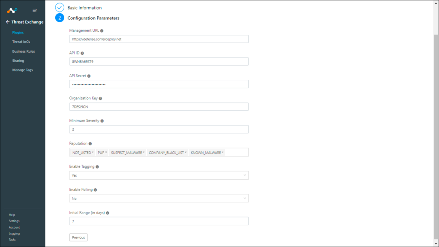Open the API Secret info icon

coord(89,76)
